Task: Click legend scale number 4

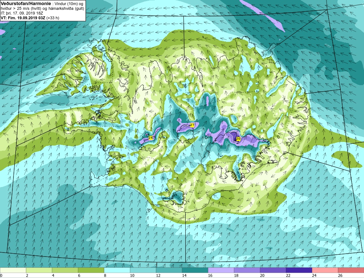Action: (x=53, y=275)
